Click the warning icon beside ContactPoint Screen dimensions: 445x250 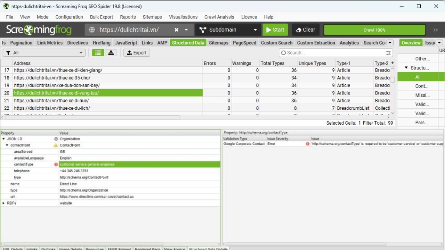point(55,145)
